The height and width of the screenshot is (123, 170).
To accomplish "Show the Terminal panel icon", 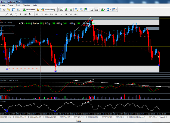I will click(13, 10).
